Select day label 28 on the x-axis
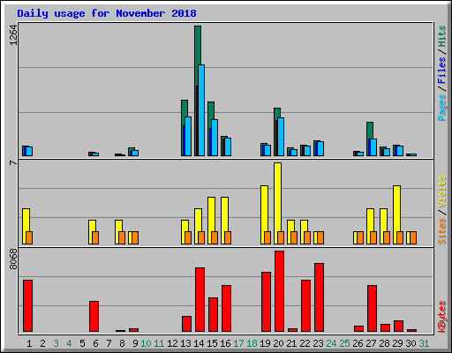This screenshot has height=353, width=452. [384, 343]
